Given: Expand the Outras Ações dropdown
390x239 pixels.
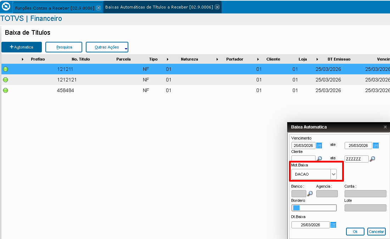Looking at the screenshot, I should (107, 47).
